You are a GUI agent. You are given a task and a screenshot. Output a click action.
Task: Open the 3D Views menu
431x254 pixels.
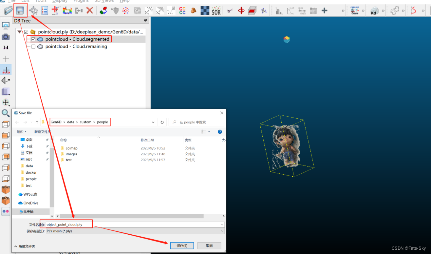point(104,1)
